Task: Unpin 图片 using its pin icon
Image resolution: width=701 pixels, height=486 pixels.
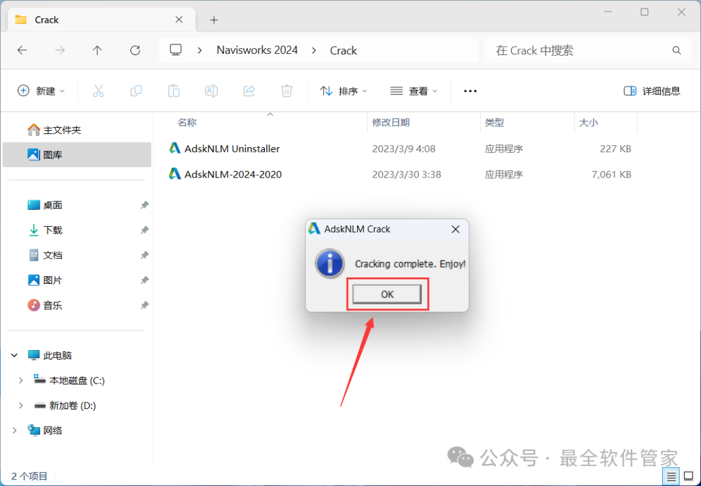Action: pos(144,281)
